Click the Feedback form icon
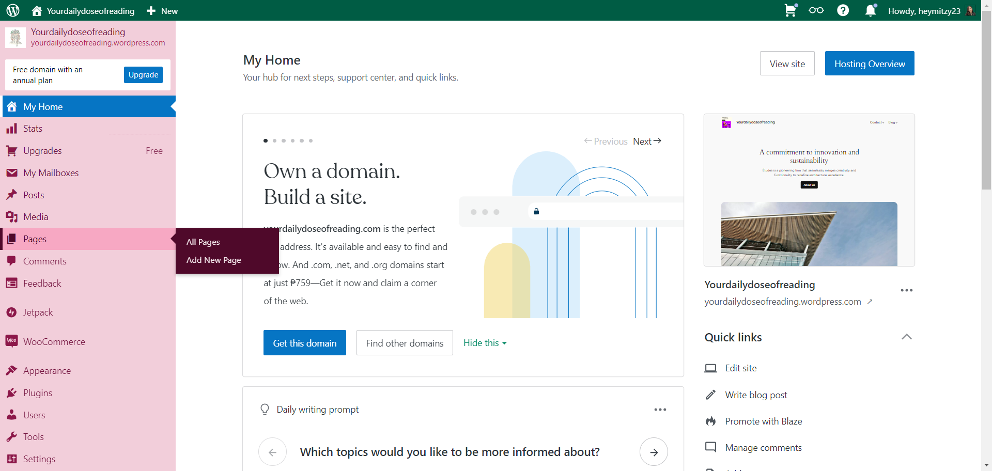 pos(11,284)
